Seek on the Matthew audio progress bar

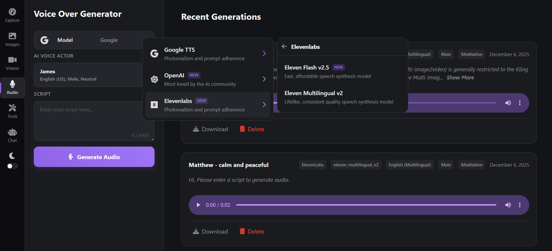tap(366, 205)
